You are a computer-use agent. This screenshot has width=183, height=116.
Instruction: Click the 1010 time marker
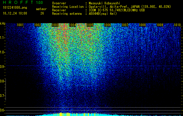pos(177,25)
